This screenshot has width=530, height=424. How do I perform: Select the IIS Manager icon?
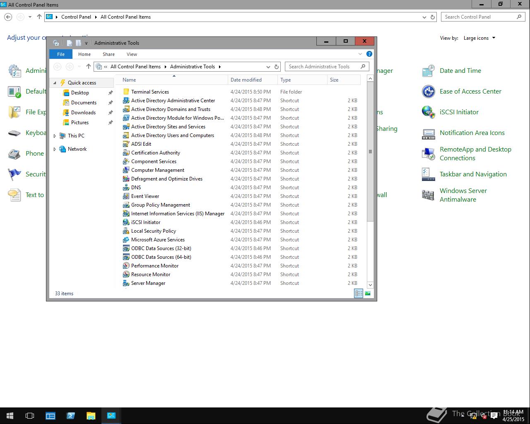coord(126,213)
